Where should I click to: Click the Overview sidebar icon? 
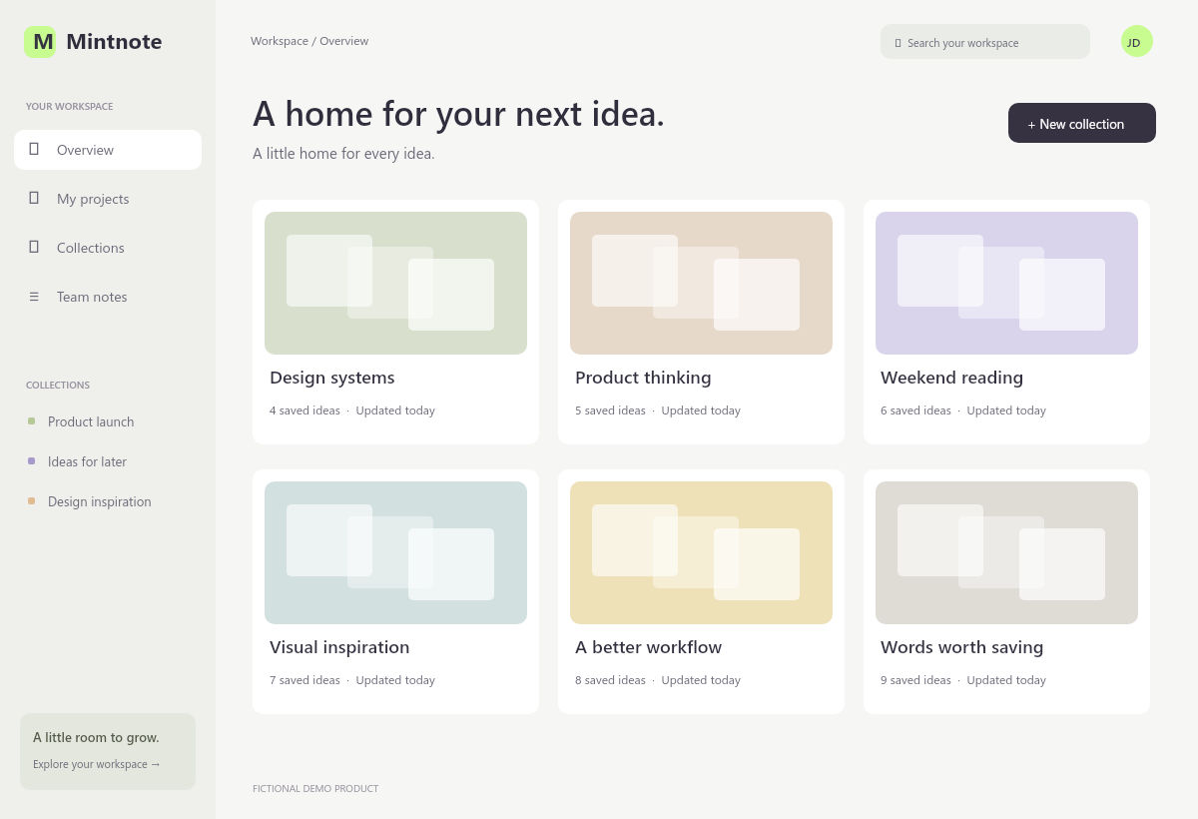(x=34, y=149)
